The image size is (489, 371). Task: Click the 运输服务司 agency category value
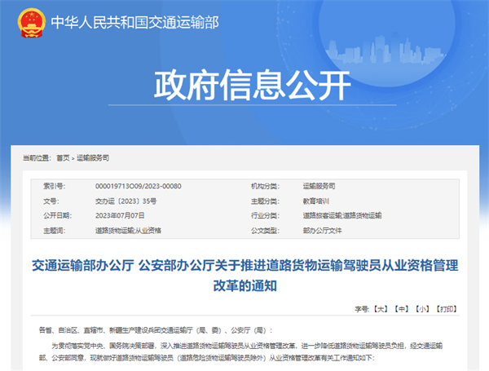click(x=319, y=186)
